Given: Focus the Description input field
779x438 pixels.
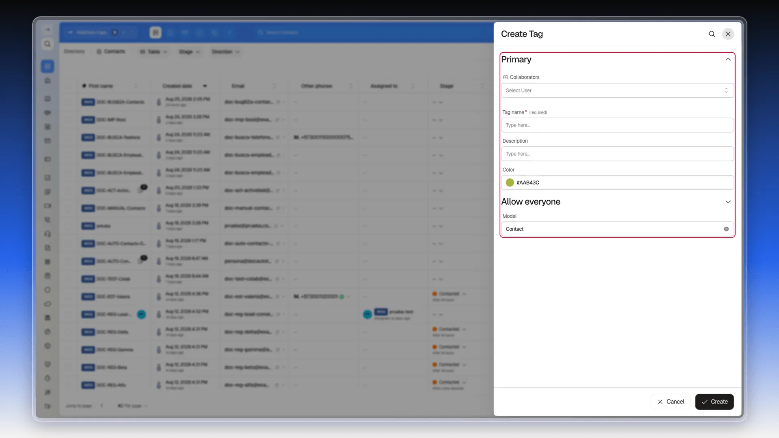Looking at the screenshot, I should coord(617,154).
